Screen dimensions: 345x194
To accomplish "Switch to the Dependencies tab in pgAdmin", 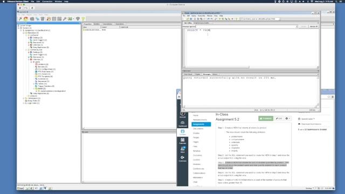I will tap(108, 24).
